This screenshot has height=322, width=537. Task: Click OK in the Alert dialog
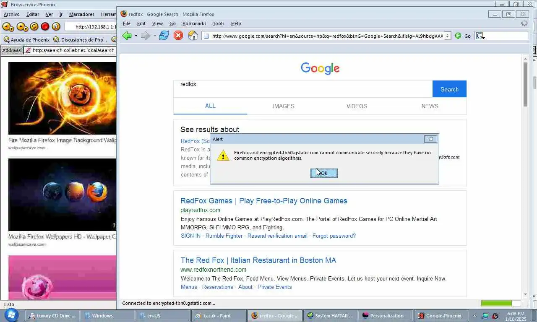tap(324, 173)
